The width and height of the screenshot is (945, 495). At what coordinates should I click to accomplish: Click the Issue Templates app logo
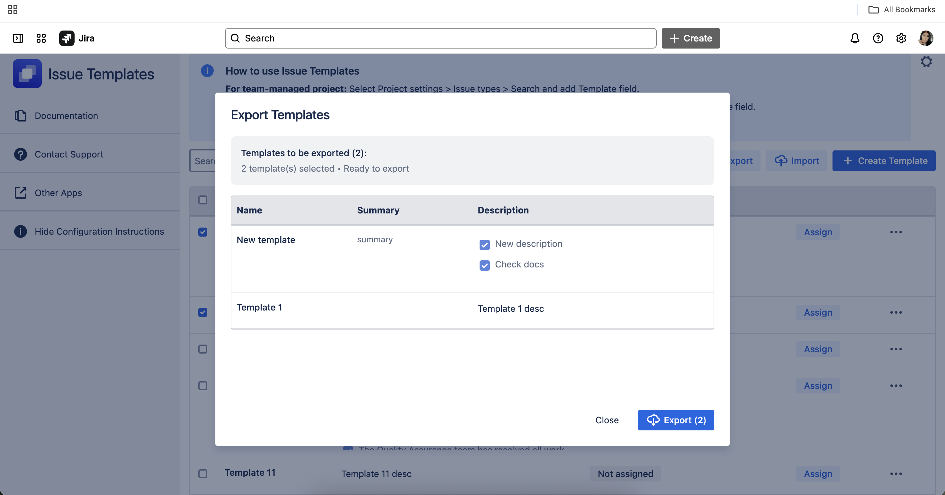(27, 74)
